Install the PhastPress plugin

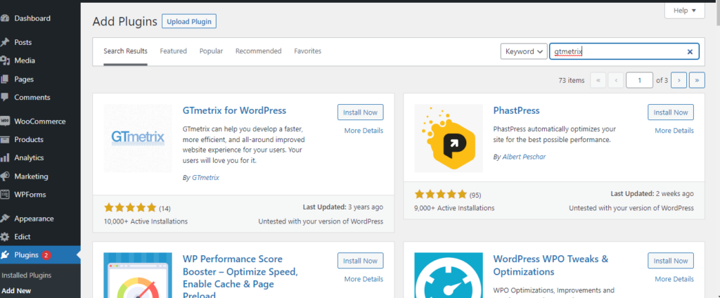coord(671,112)
